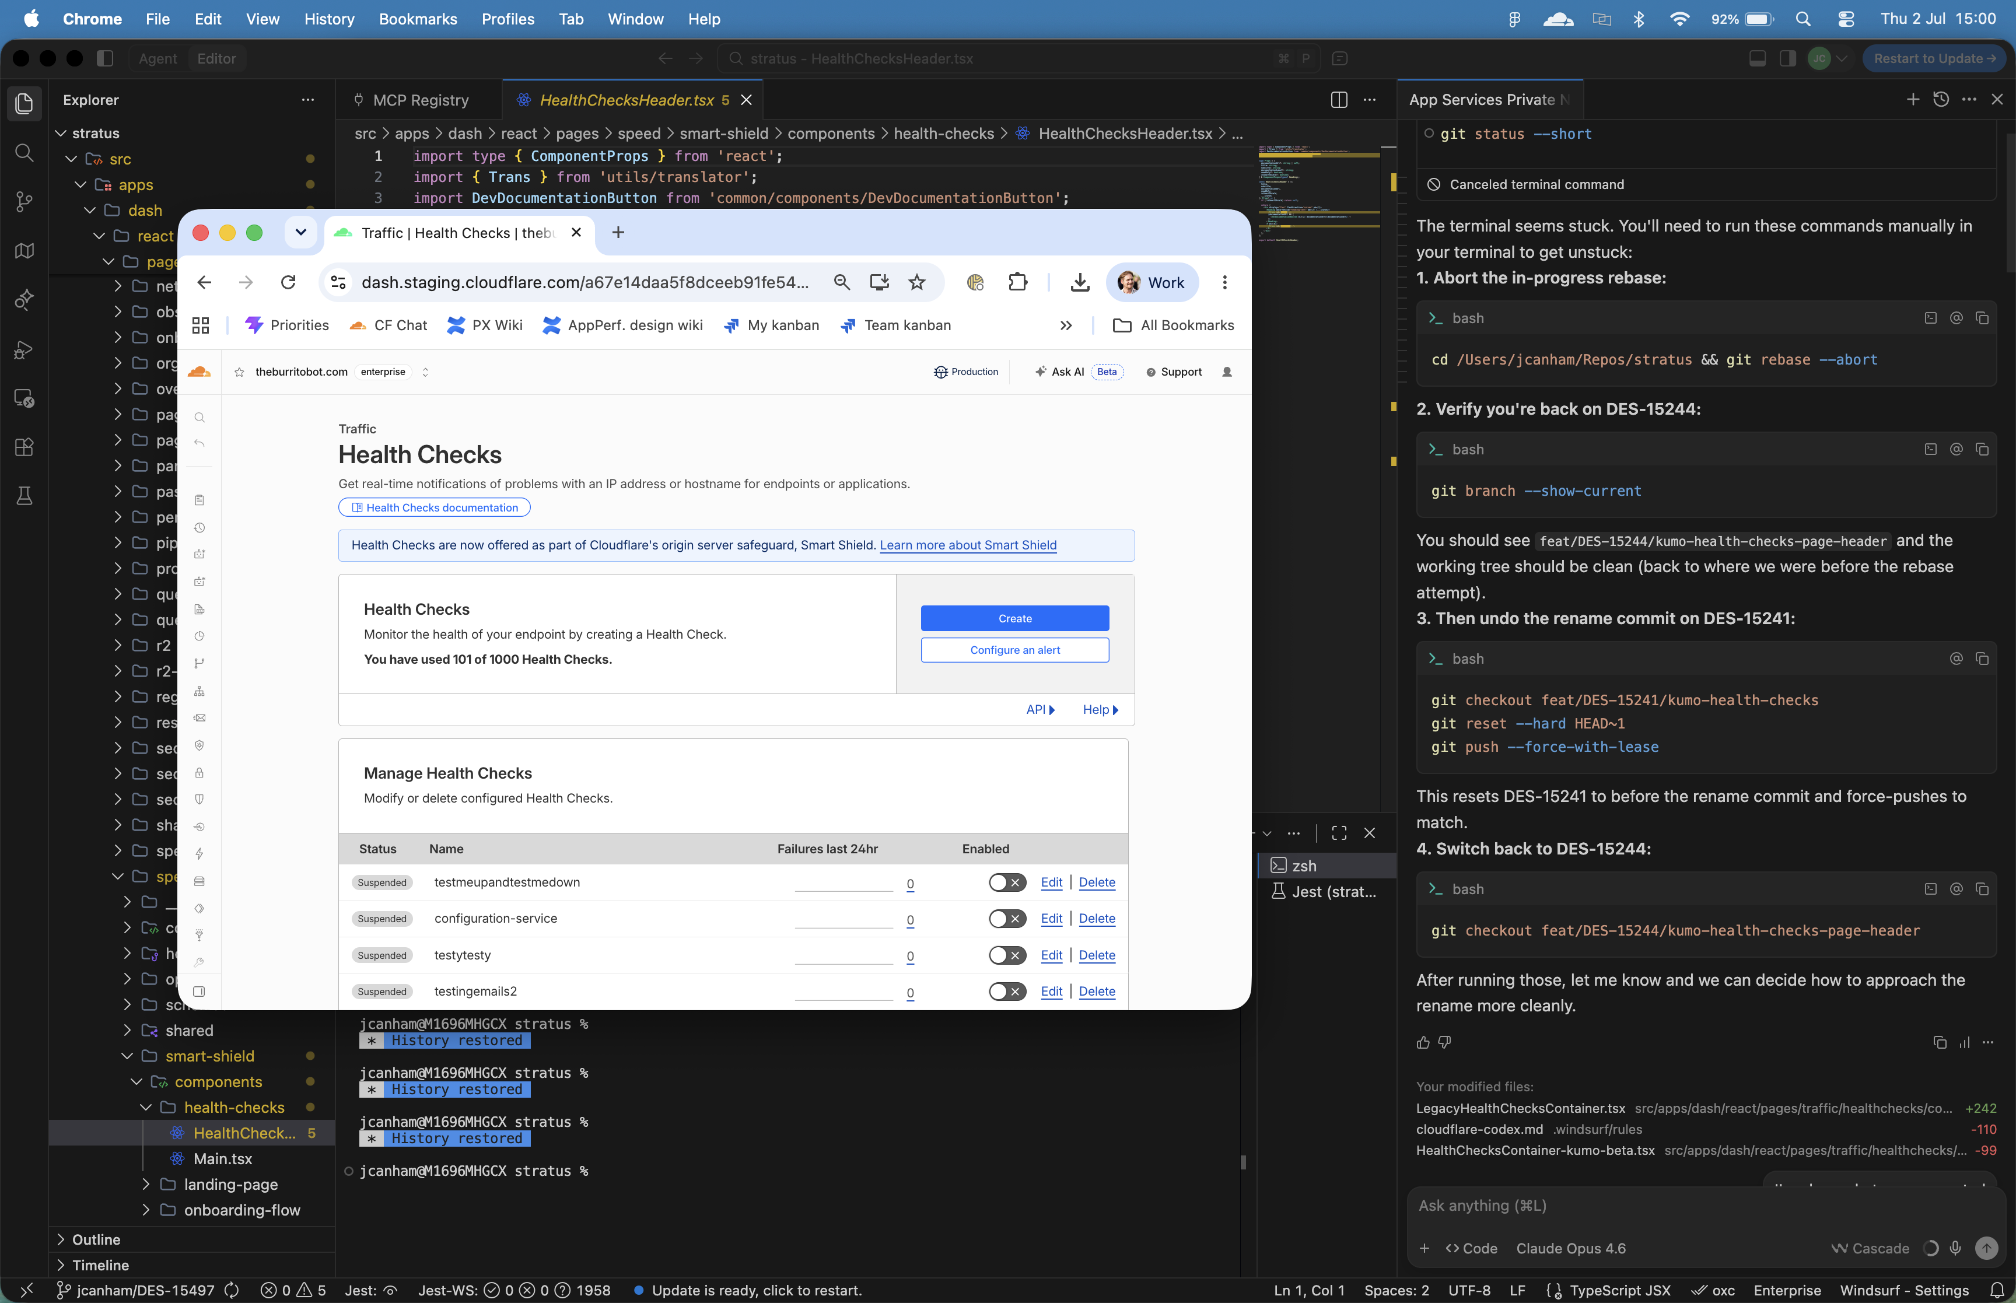Give thumbs up to Cascade response
The height and width of the screenshot is (1303, 2016).
1423,1042
